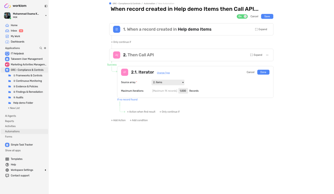Click the Iterator step icon

pos(125,72)
